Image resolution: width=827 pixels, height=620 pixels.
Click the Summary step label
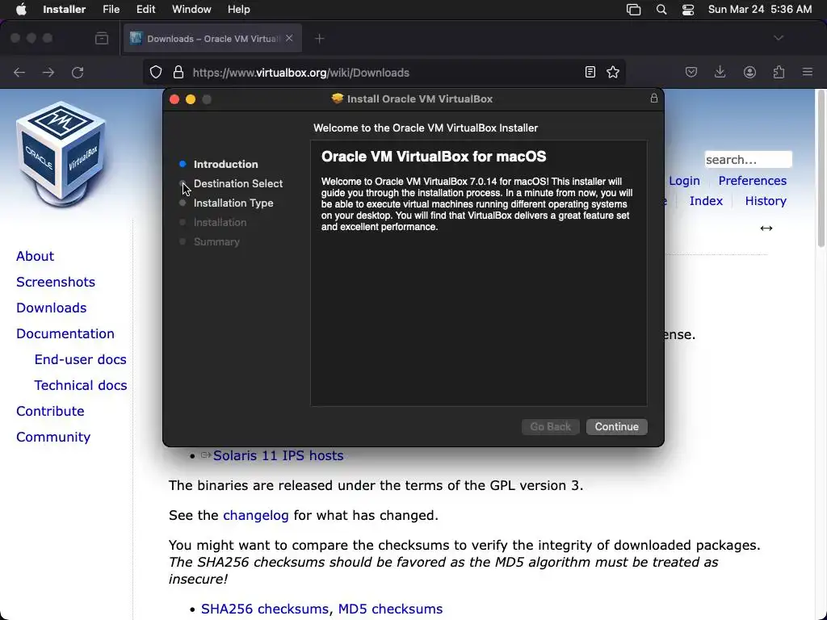point(216,242)
